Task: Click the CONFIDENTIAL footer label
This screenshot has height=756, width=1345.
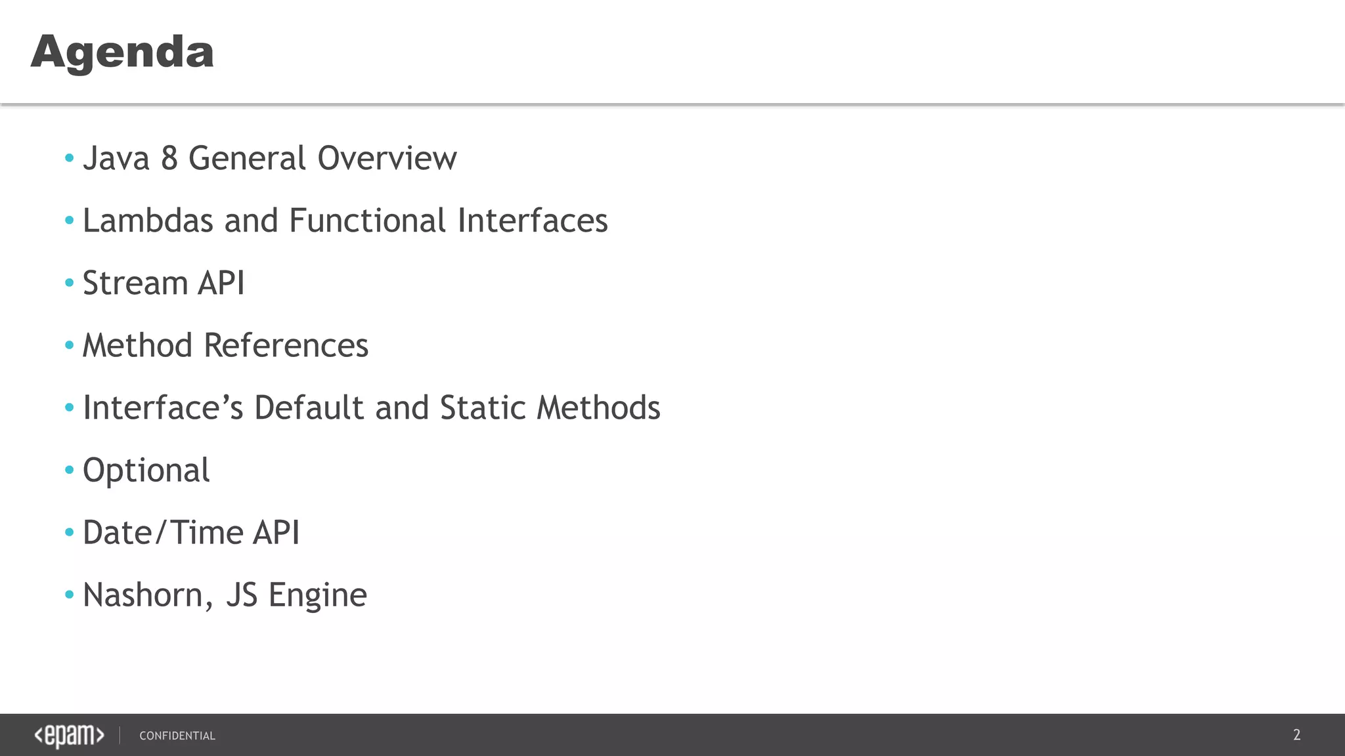Action: (x=177, y=736)
